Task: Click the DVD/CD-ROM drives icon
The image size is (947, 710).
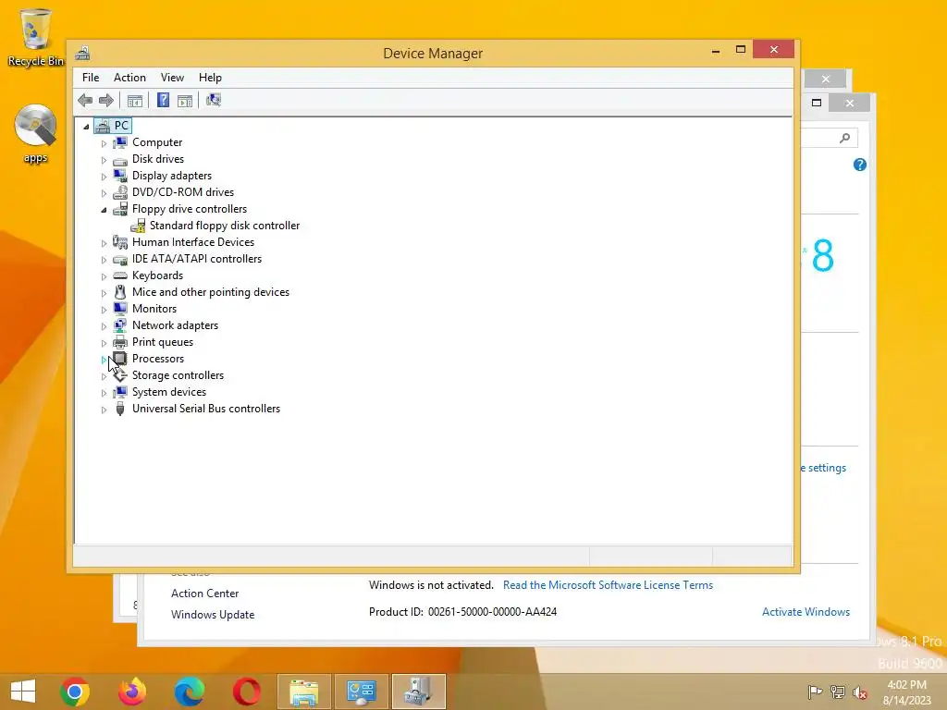Action: tap(120, 192)
